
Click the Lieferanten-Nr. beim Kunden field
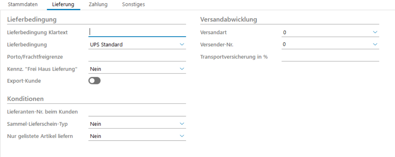tap(137, 112)
